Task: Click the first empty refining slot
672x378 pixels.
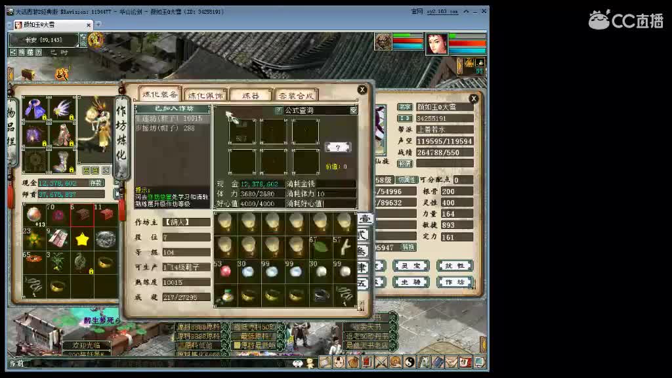Action: [242, 131]
